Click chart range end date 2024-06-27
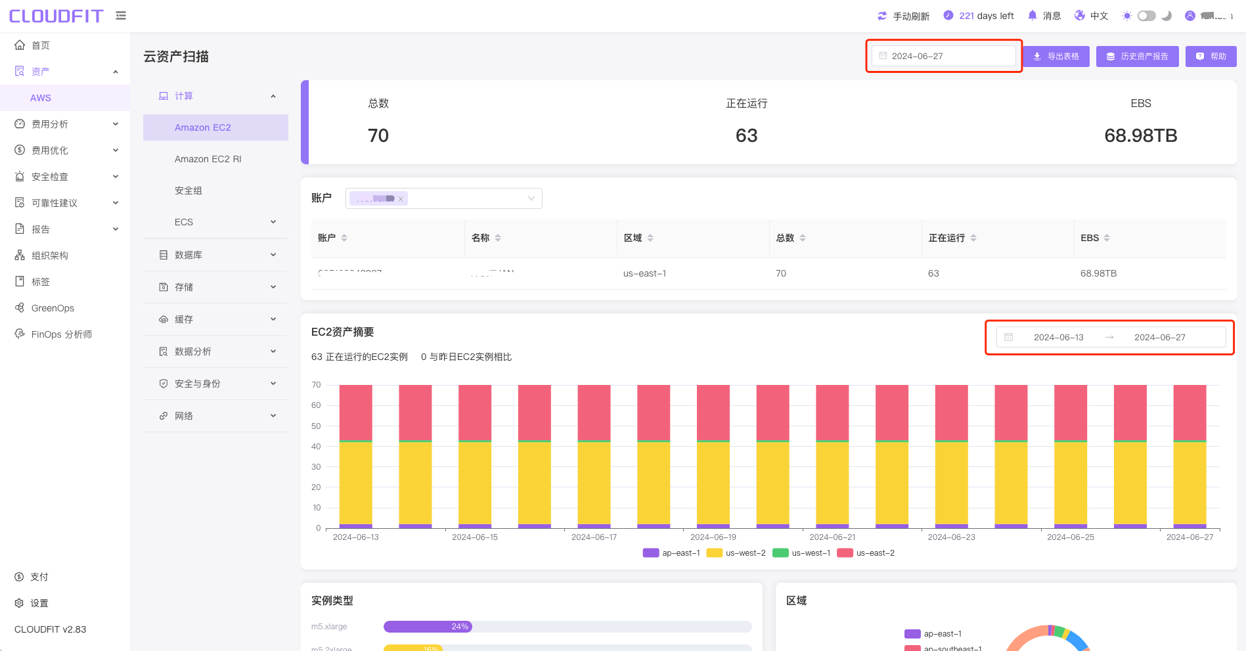Viewport: 1246px width, 651px height. (x=1160, y=337)
